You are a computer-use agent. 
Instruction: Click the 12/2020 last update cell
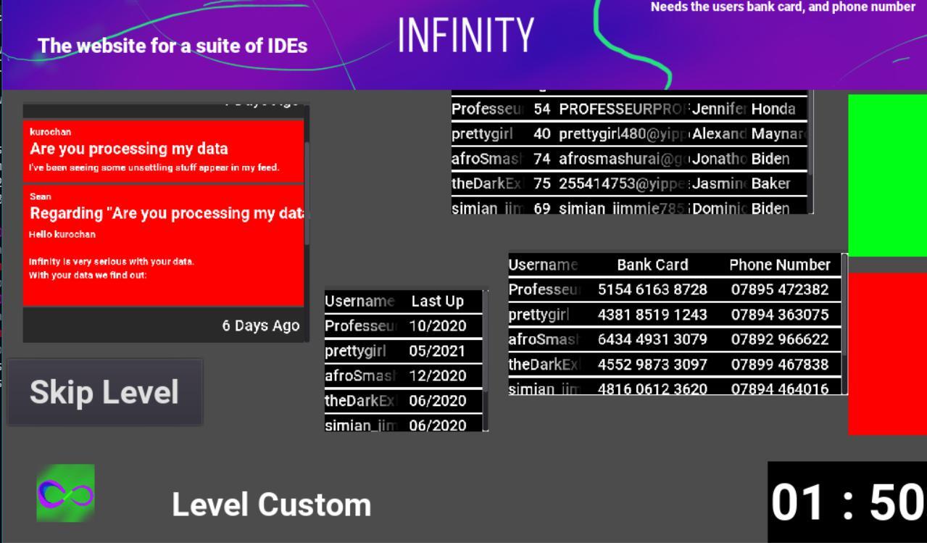tap(437, 376)
